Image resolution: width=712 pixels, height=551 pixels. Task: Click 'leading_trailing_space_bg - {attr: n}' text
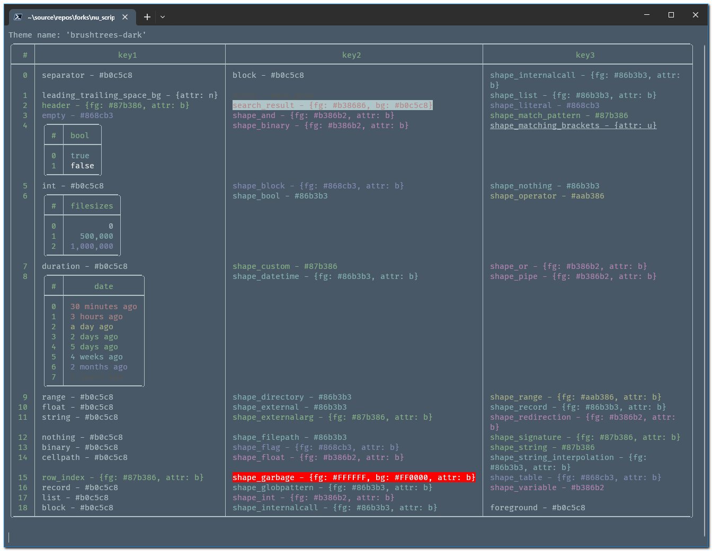click(130, 95)
